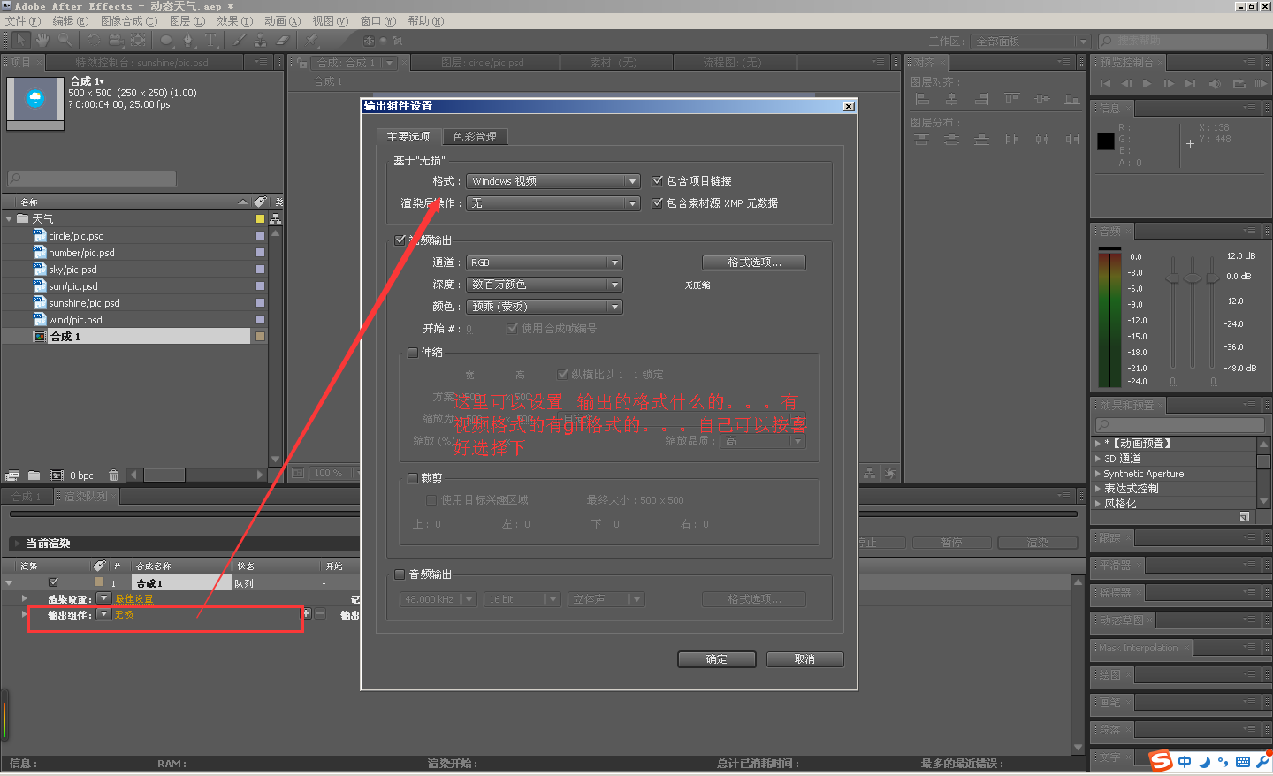Toggle render checkbox for 合成 1 queue item
The image size is (1273, 776).
(x=53, y=582)
